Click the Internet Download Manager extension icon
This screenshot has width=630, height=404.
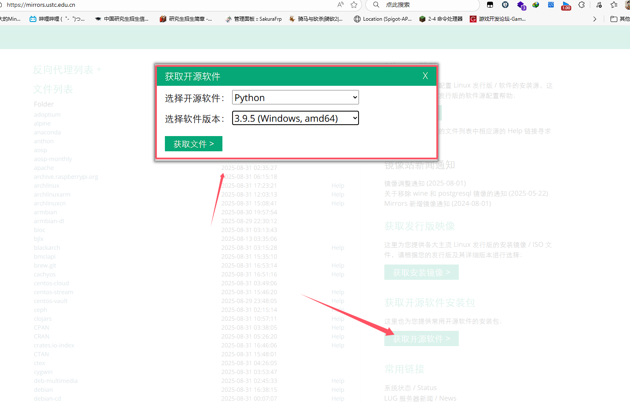pos(536,5)
